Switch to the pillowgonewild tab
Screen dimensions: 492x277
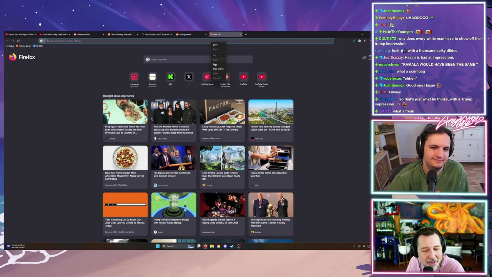[190, 34]
